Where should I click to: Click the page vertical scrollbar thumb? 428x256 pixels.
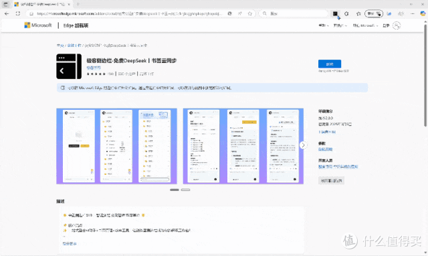click(425, 75)
